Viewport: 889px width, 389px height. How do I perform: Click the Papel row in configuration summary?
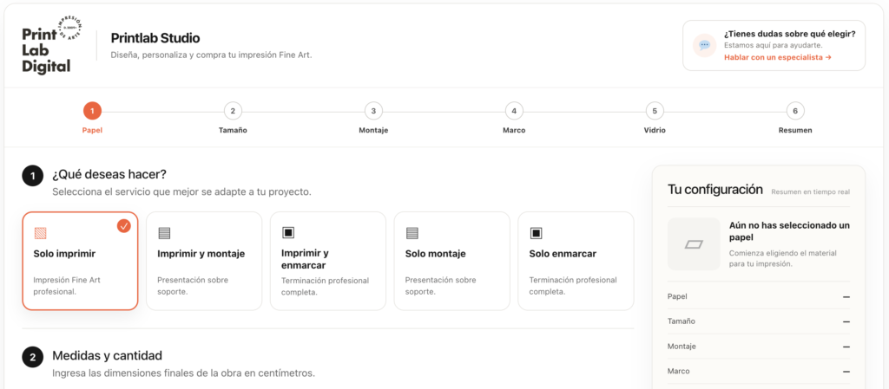pos(759,296)
